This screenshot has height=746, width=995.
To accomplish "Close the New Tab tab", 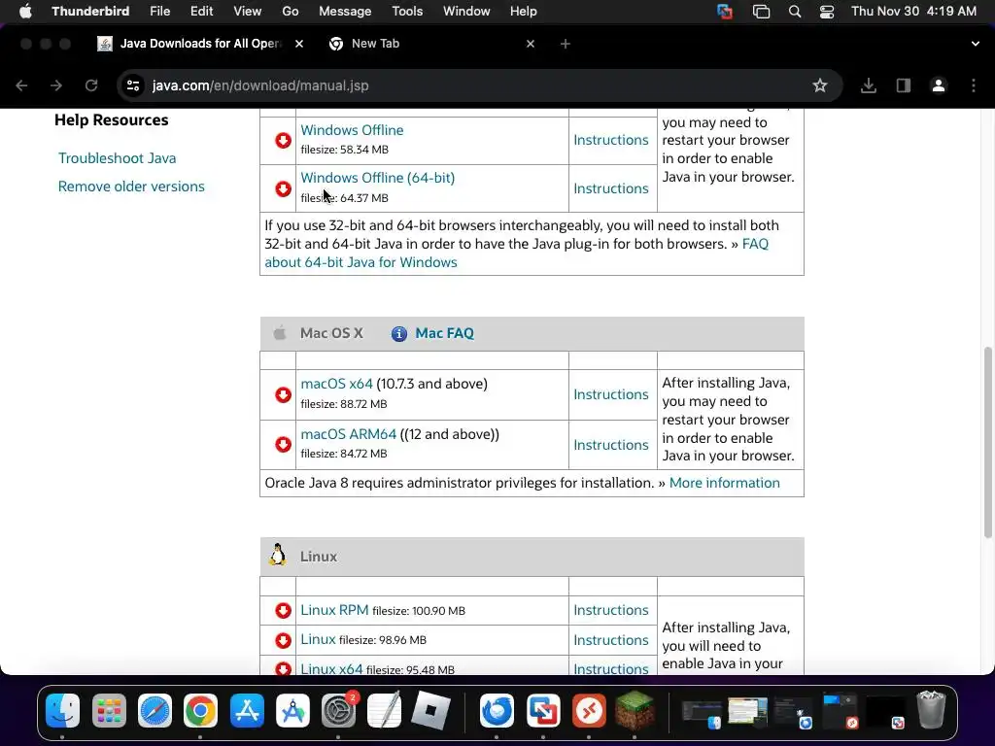I will pyautogui.click(x=531, y=44).
